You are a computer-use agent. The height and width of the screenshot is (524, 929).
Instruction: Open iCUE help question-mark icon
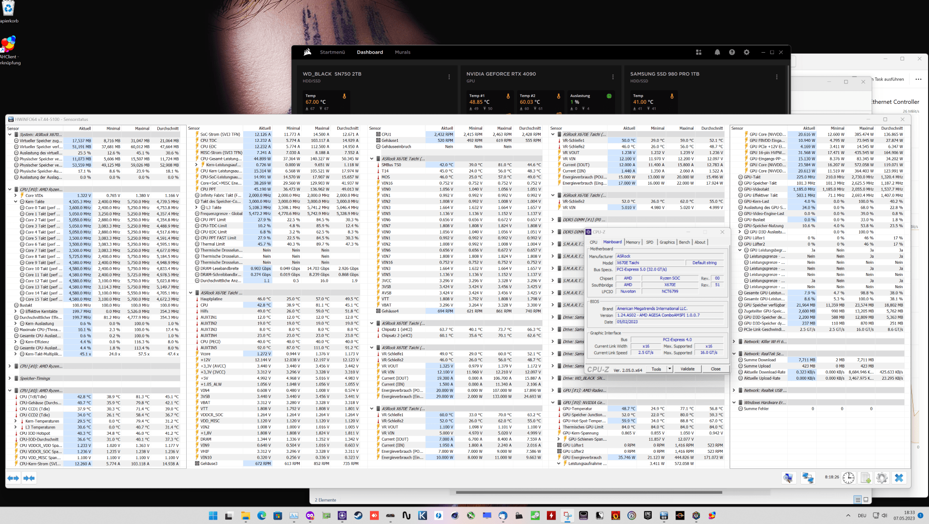point(732,52)
